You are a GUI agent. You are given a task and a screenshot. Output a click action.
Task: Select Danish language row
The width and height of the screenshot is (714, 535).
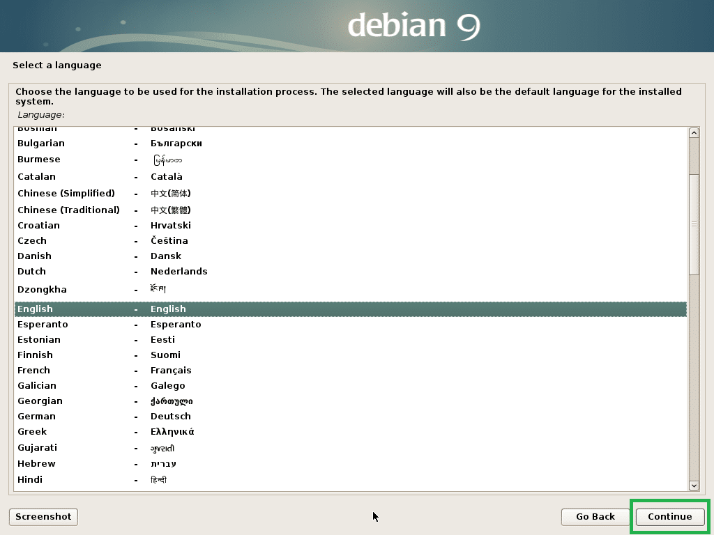pos(351,256)
